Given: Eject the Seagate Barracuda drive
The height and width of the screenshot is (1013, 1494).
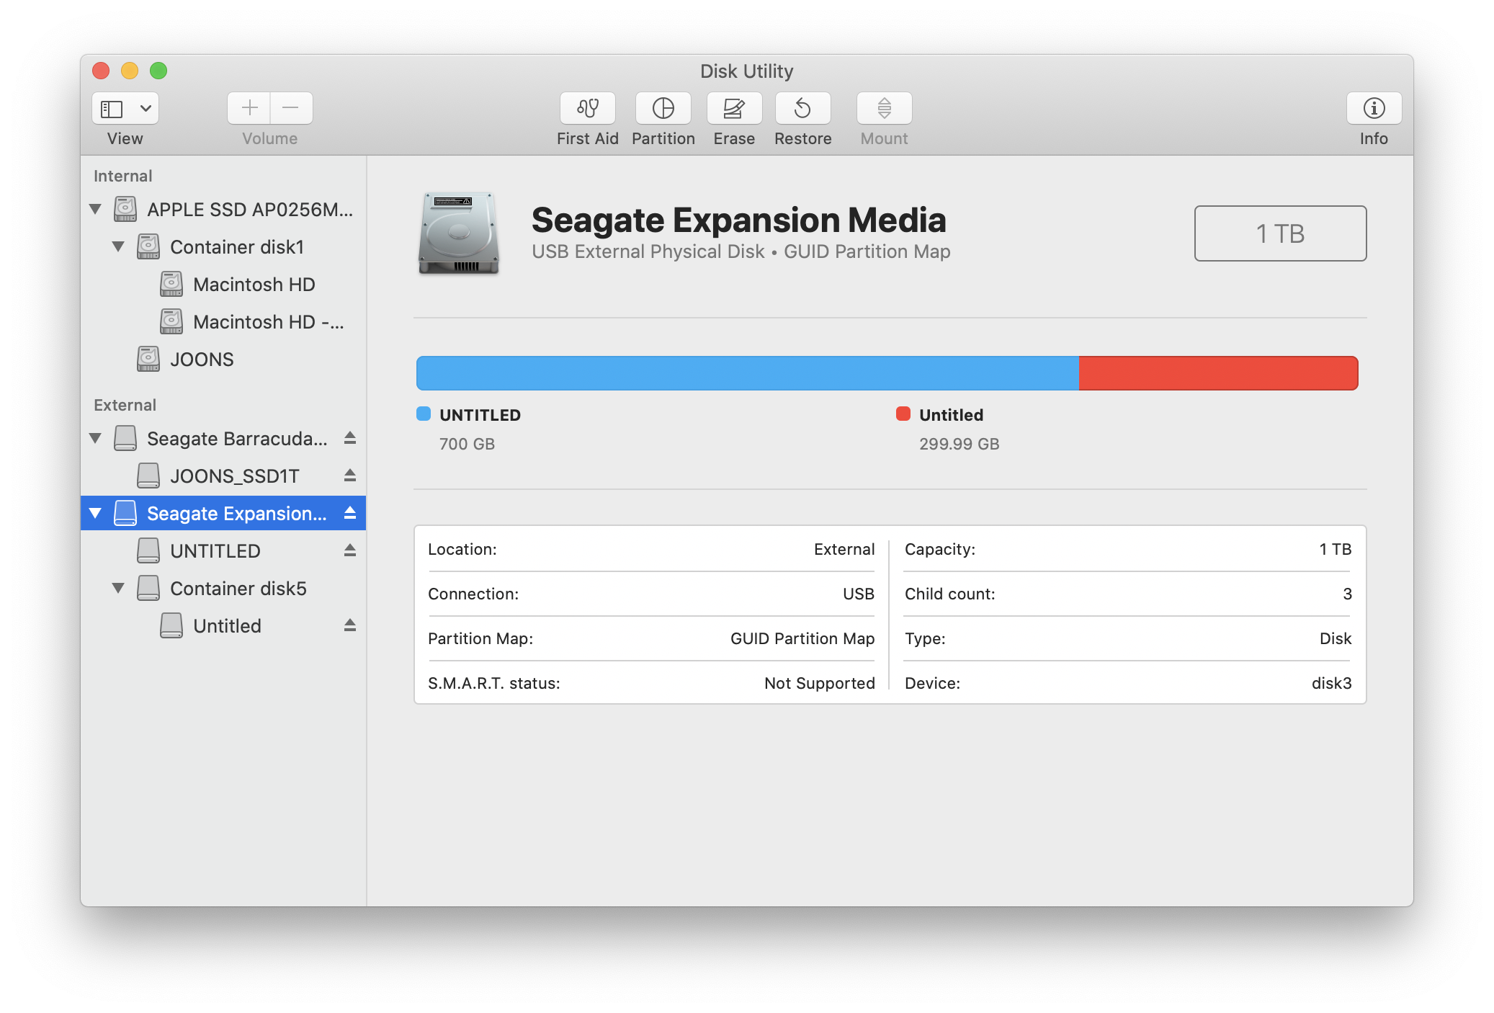Looking at the screenshot, I should click(350, 438).
